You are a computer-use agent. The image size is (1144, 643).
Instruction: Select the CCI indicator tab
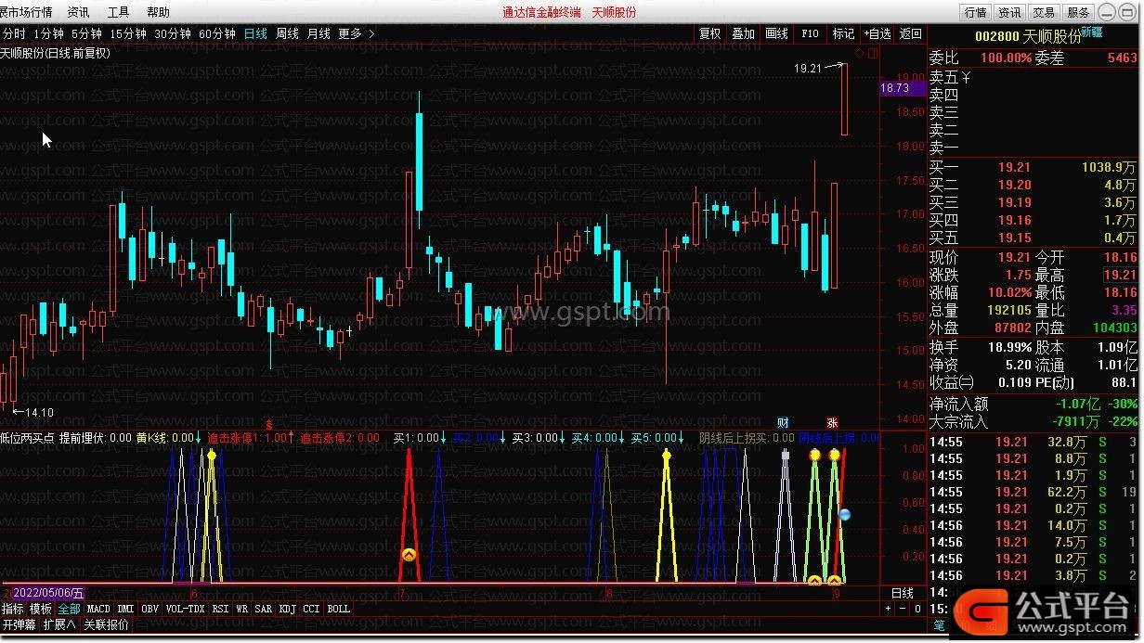click(312, 609)
